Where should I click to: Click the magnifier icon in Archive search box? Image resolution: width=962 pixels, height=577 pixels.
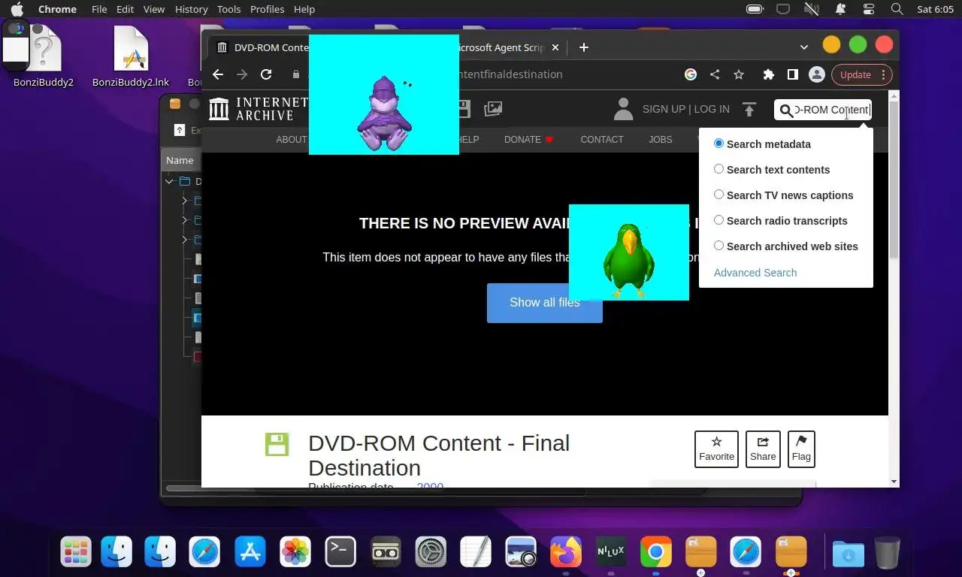coord(786,110)
